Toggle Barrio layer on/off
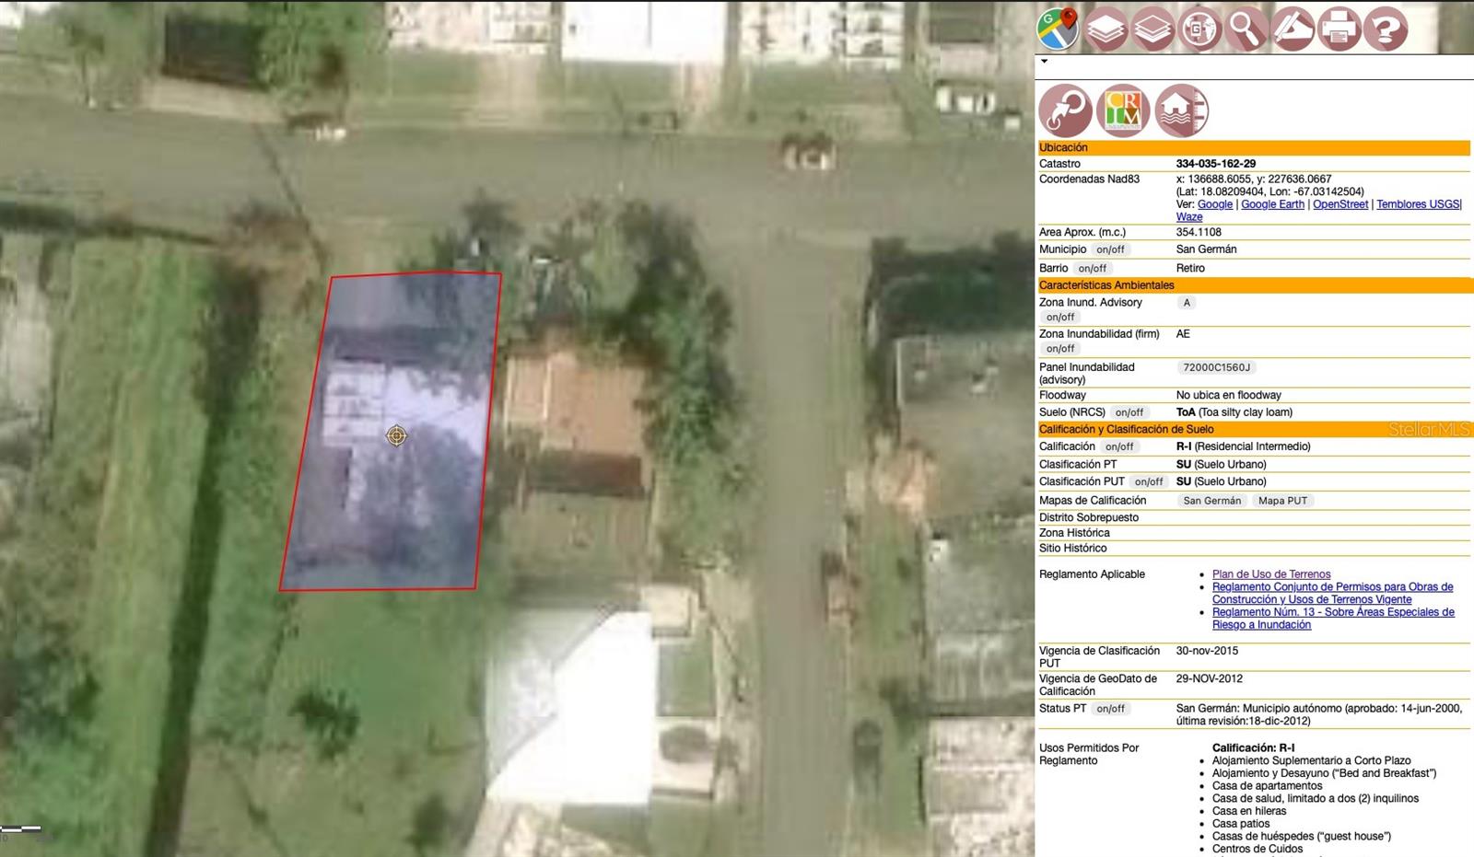The image size is (1474, 857). coord(1092,269)
